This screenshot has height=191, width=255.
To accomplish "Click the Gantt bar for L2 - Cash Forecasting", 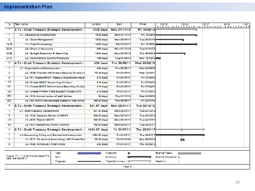I will click(176, 44).
